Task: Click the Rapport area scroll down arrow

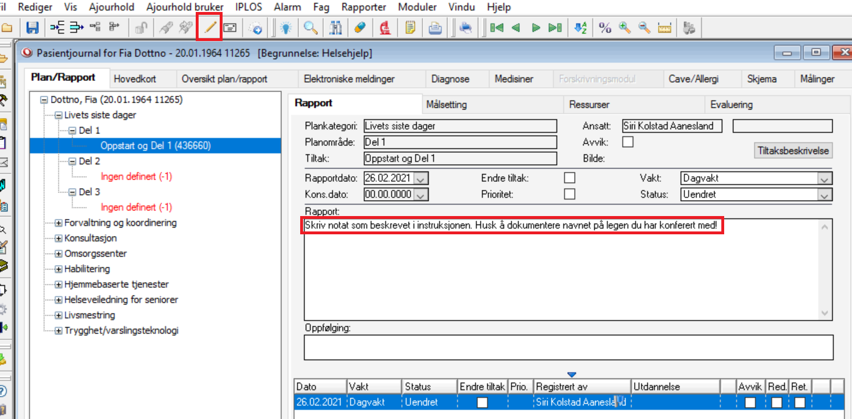Action: pyautogui.click(x=826, y=313)
